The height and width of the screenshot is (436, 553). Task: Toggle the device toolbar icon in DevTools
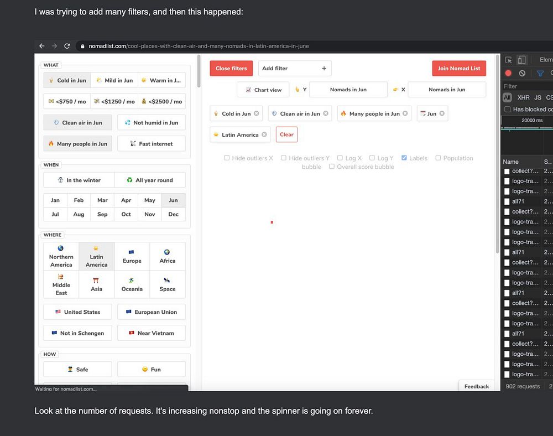click(x=521, y=60)
